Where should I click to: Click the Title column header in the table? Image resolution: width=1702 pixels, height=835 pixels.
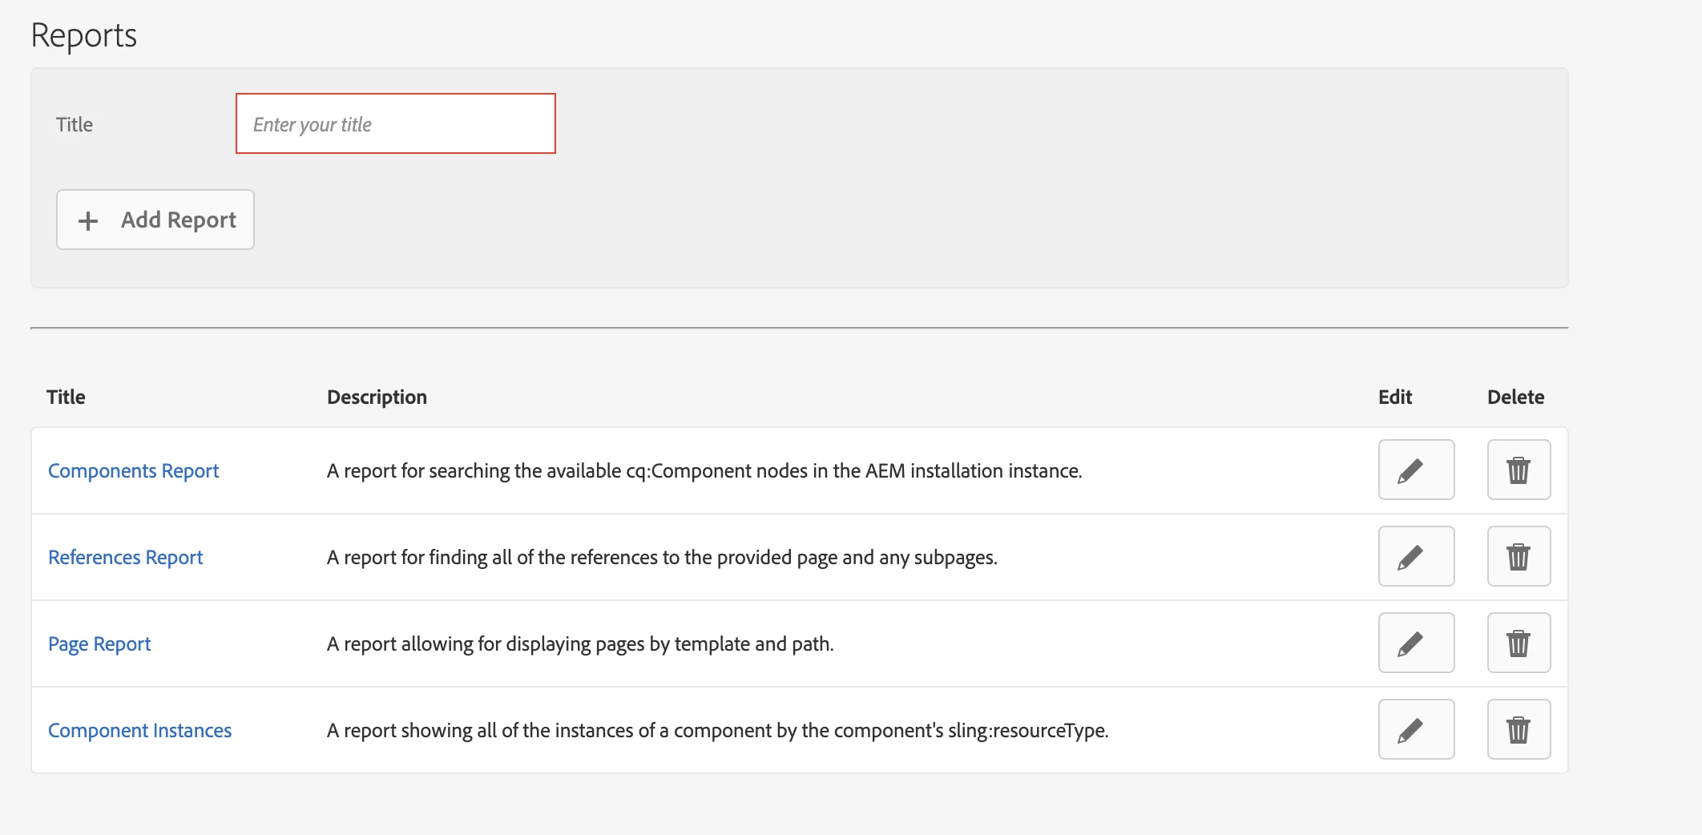[66, 397]
